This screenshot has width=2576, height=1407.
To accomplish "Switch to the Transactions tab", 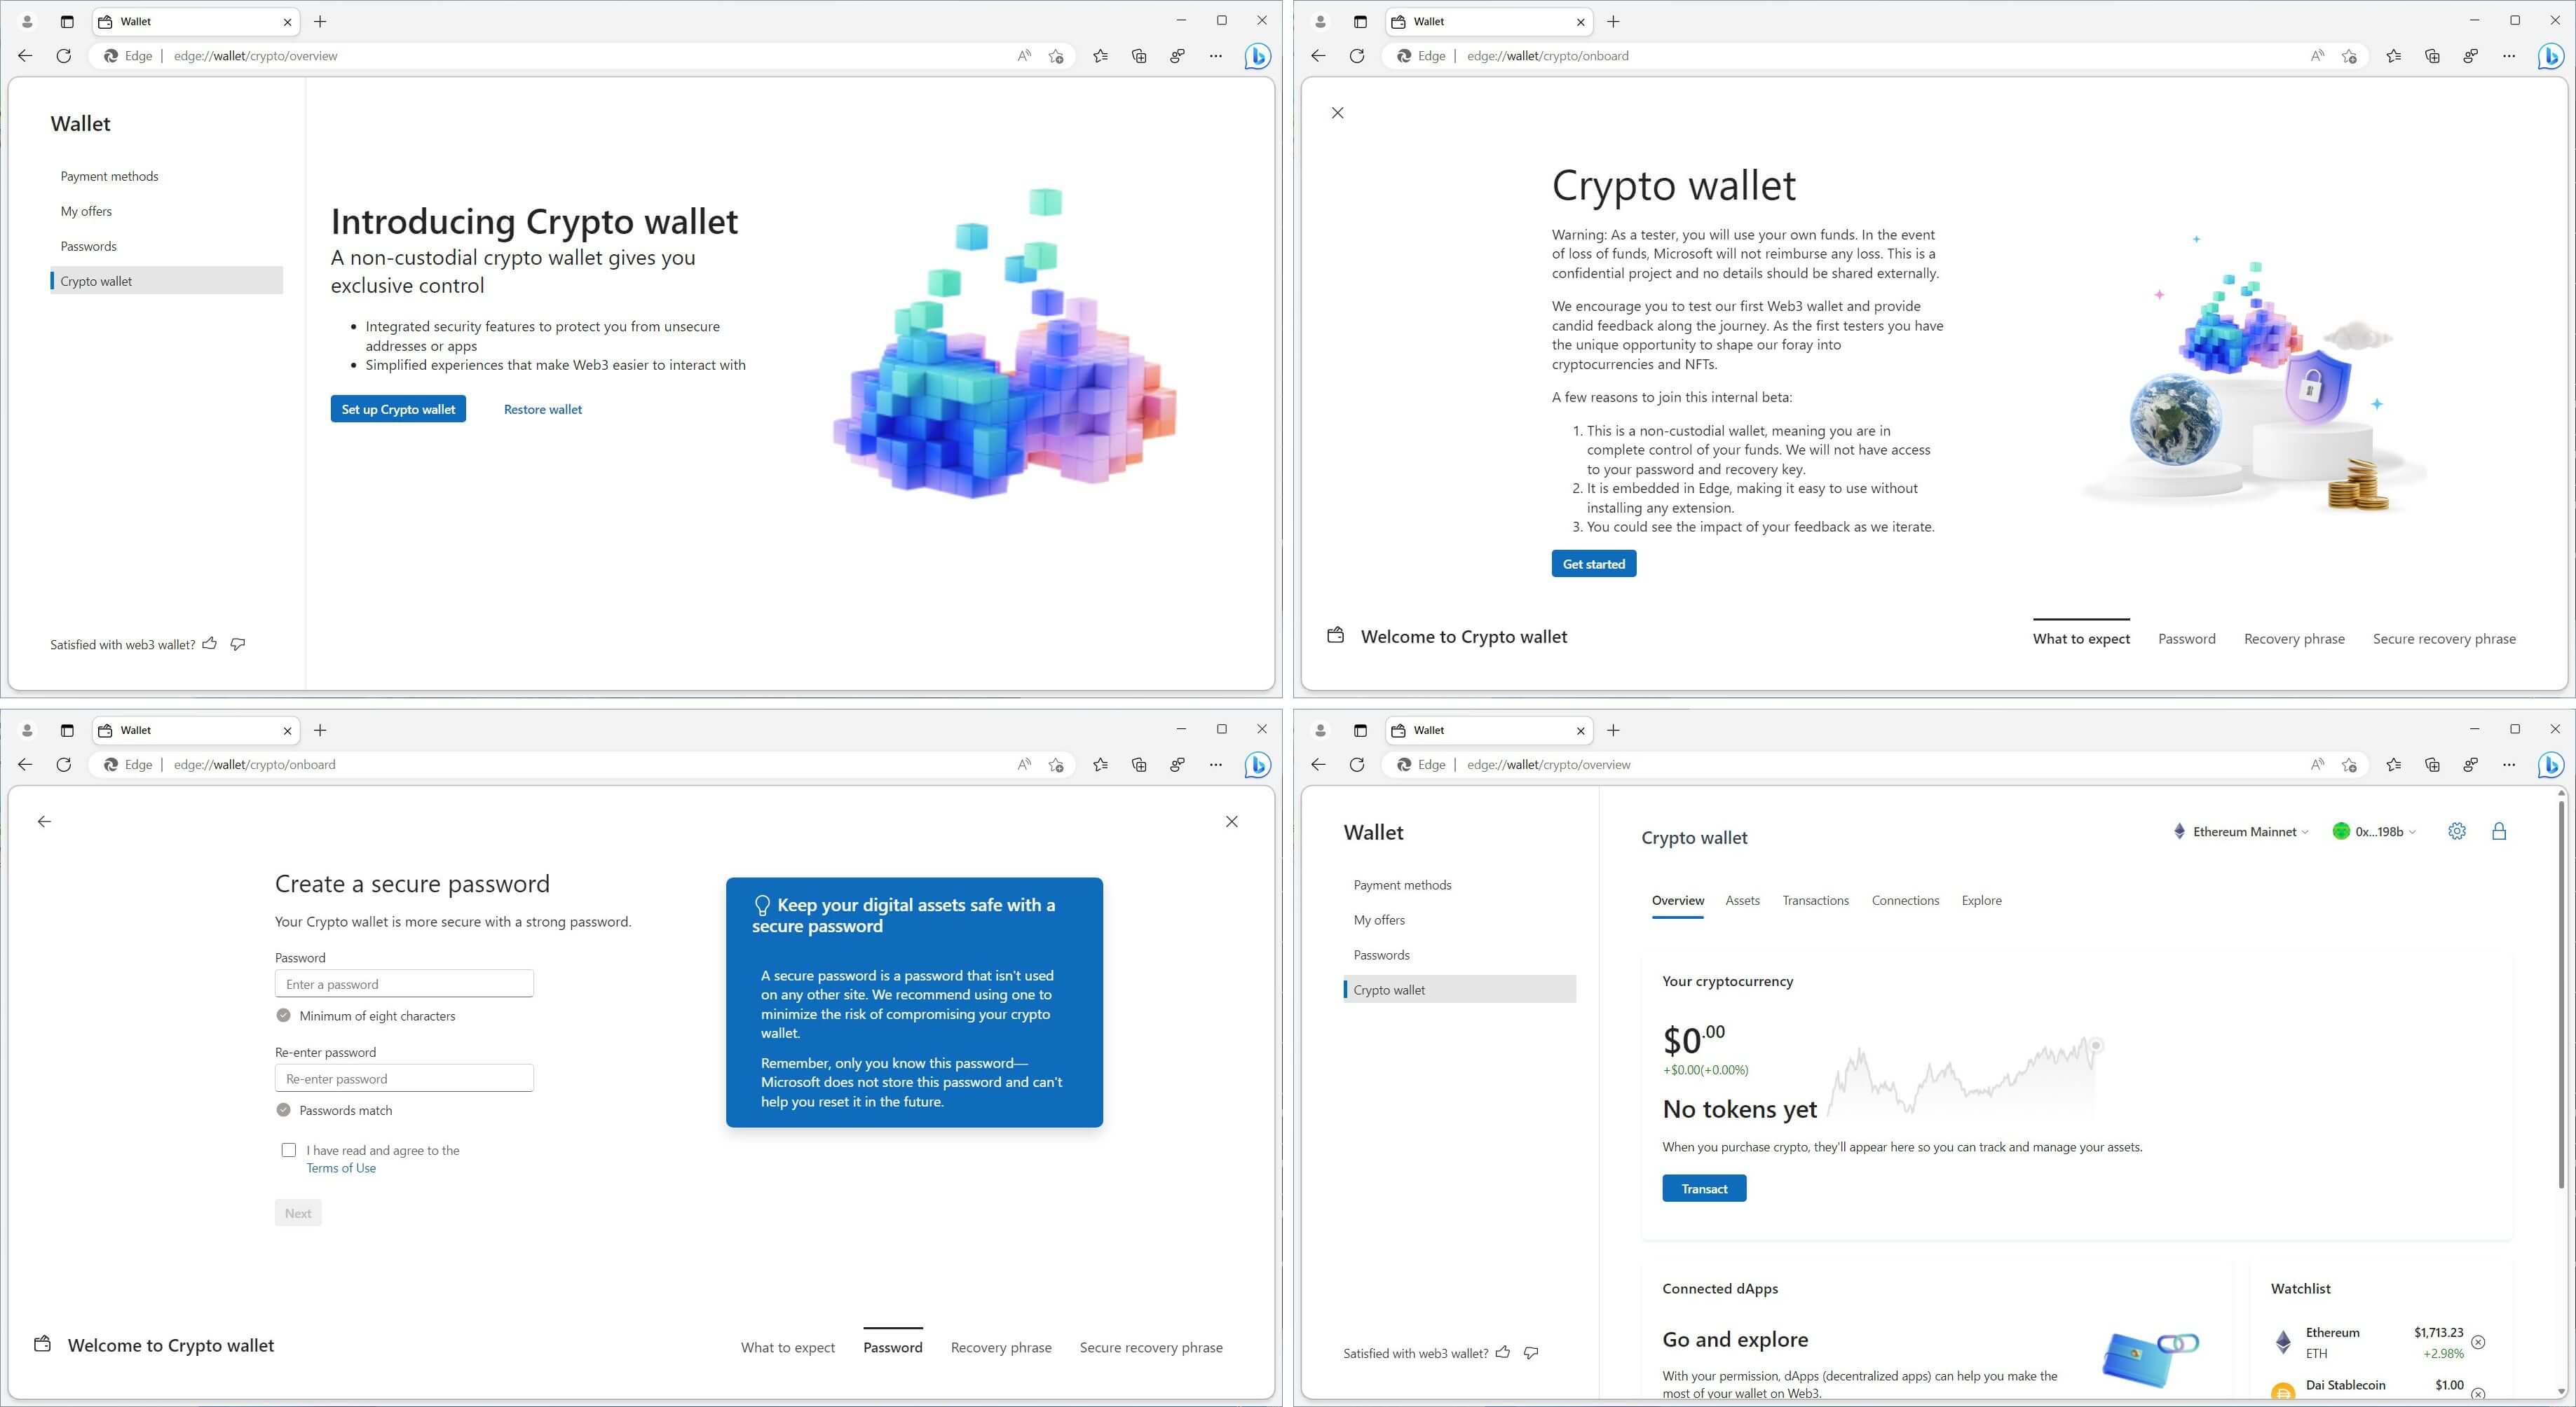I will (x=1815, y=901).
